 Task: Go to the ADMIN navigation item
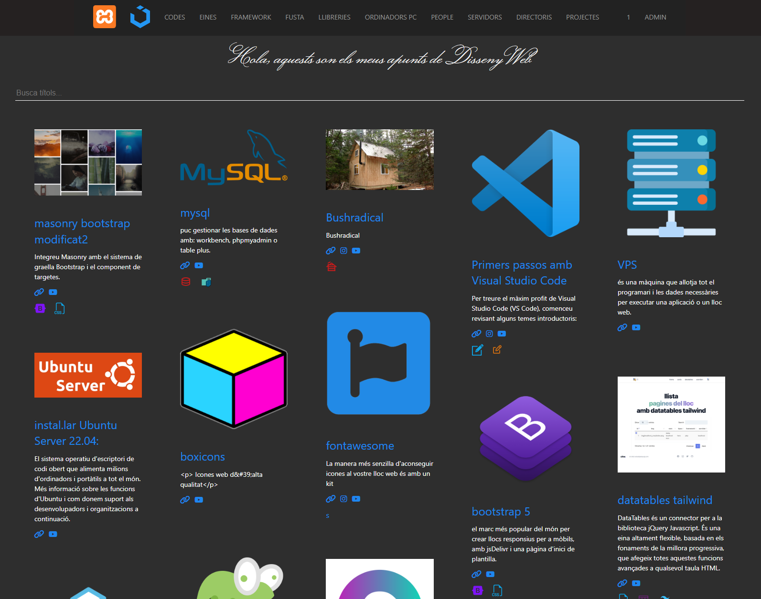pyautogui.click(x=655, y=17)
